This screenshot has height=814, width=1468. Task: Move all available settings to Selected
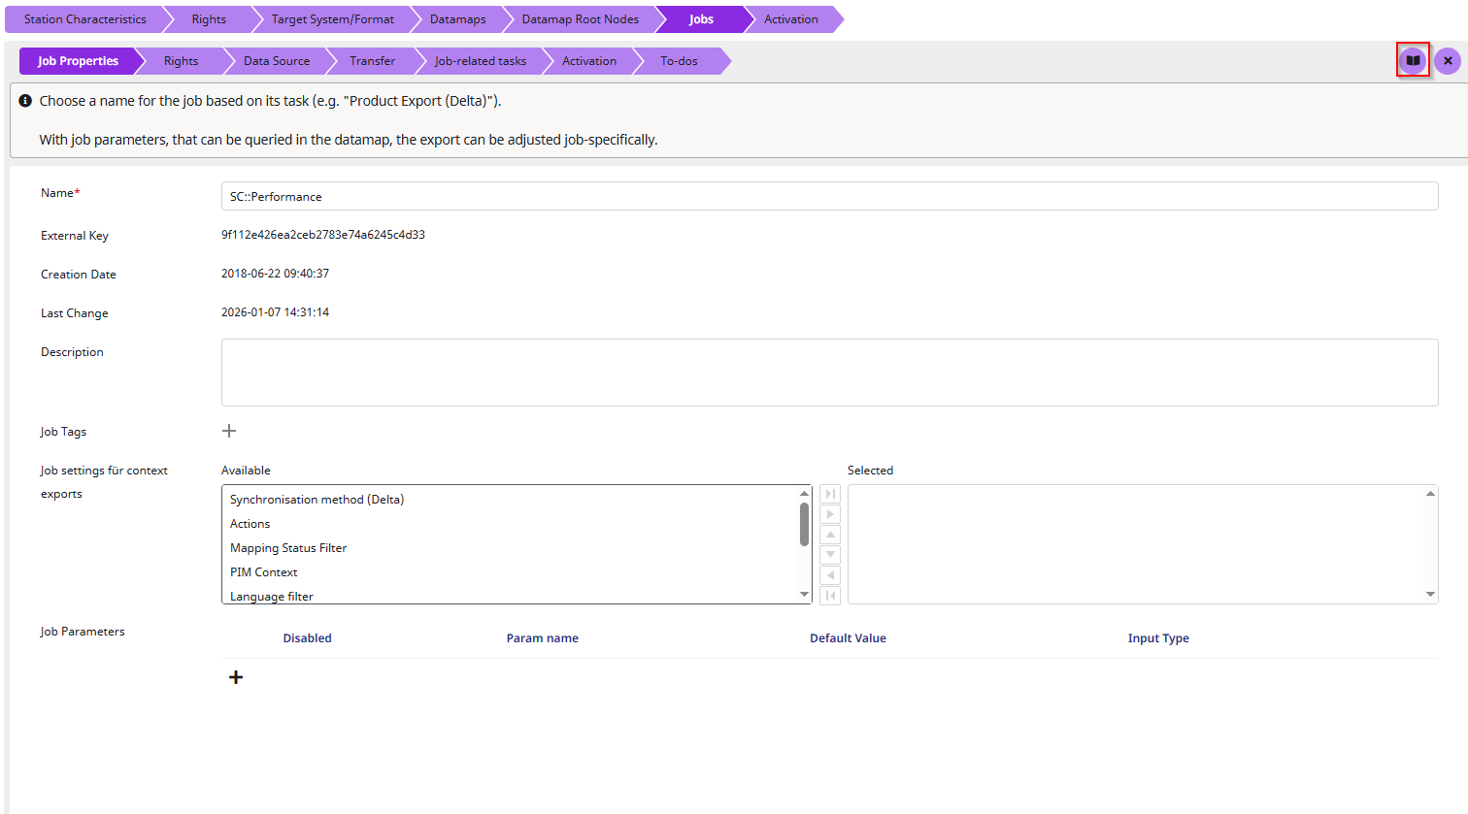click(830, 494)
